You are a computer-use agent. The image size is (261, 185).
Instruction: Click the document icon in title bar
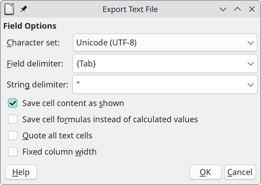point(9,9)
